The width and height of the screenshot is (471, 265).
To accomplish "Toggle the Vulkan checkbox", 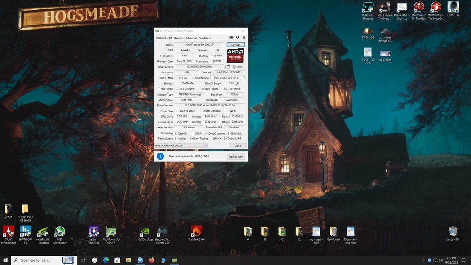I will (177, 139).
